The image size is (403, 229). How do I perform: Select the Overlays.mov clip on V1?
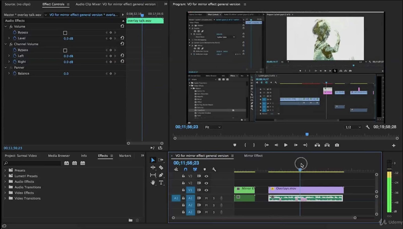[306, 190]
